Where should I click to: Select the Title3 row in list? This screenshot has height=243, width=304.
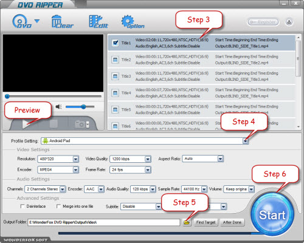click(201, 76)
